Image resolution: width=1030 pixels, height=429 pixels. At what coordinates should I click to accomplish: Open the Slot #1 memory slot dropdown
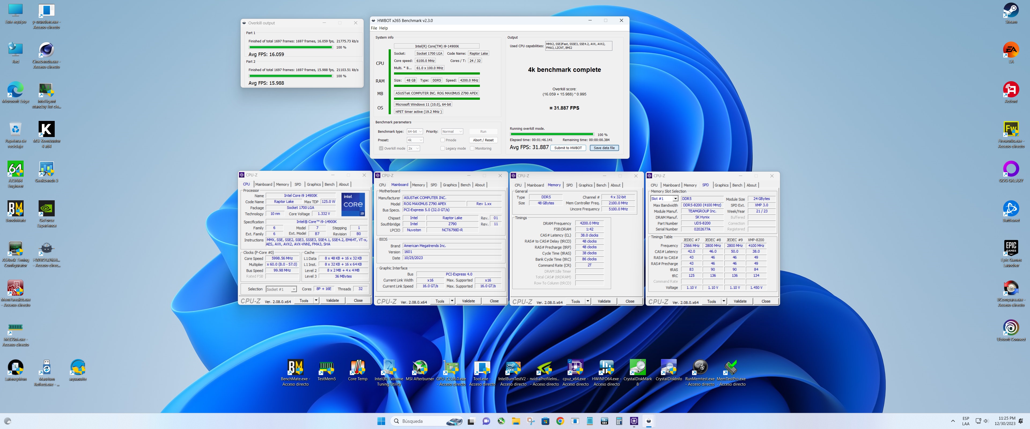pyautogui.click(x=665, y=199)
